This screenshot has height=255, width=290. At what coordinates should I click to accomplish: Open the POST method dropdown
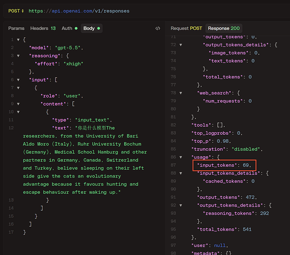click(16, 11)
